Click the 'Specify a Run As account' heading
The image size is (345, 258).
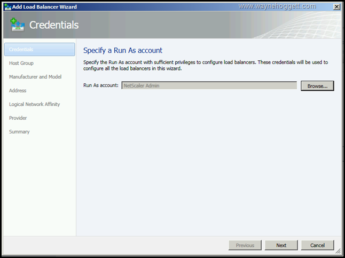tap(123, 50)
